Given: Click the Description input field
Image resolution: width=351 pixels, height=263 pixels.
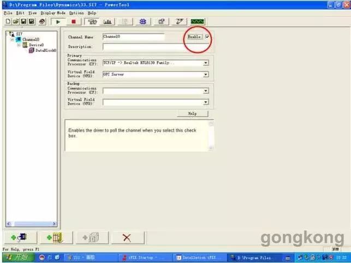Looking at the screenshot, I should coord(156,47).
